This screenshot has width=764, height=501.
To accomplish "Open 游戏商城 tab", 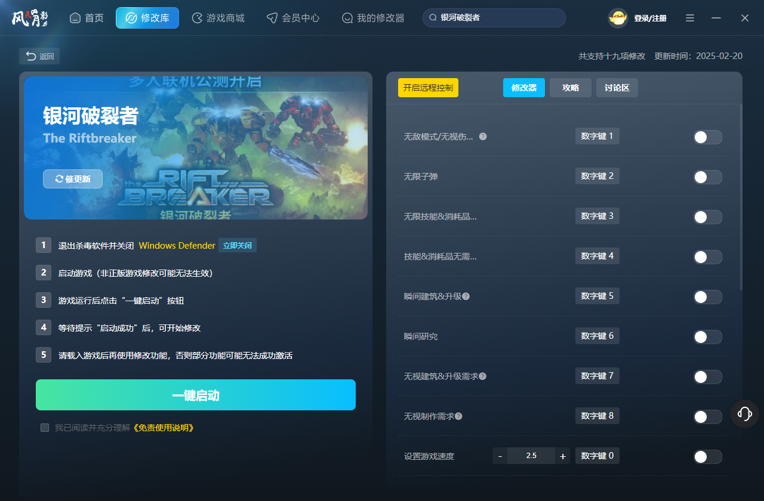I will click(218, 18).
